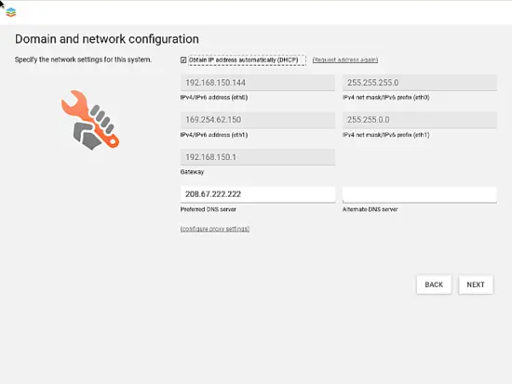
Task: Click the Domain and network configuration heading
Action: 107,39
